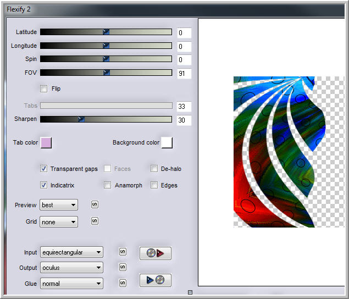Click the disc-then-play preset button
This screenshot has height=299, width=349.
point(156,253)
